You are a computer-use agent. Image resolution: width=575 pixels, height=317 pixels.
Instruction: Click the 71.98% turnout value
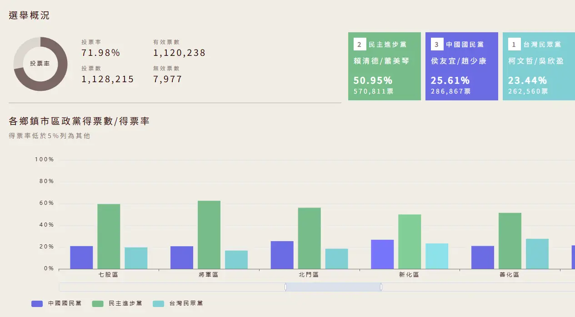[100, 53]
